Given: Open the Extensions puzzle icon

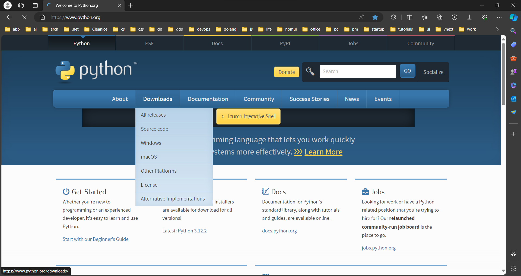Looking at the screenshot, I should (393, 17).
